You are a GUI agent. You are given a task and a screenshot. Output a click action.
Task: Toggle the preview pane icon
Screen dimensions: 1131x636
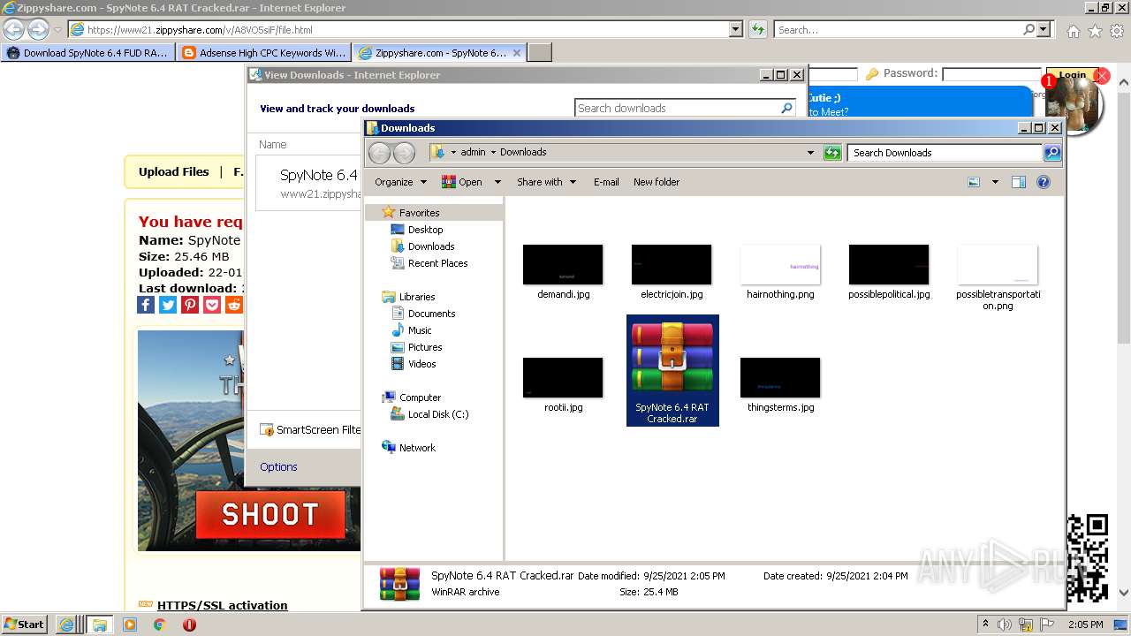tap(1019, 182)
